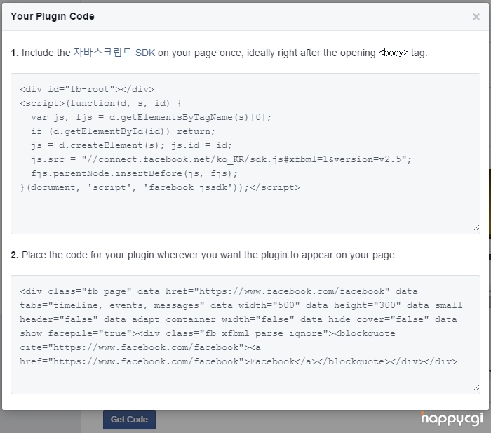Click the 'js = d.createElement(s);' code line

pos(132,145)
